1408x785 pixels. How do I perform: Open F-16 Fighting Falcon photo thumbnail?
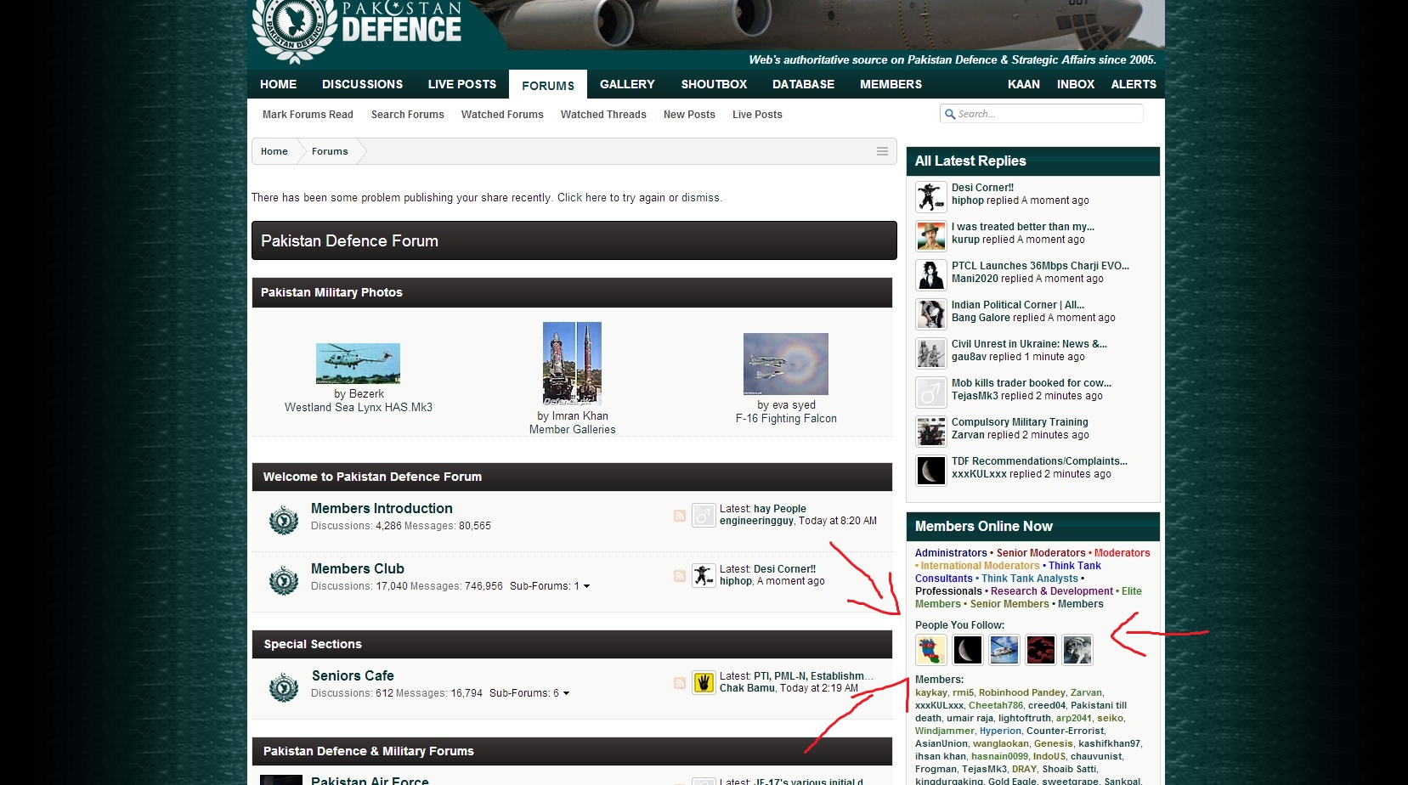[786, 364]
